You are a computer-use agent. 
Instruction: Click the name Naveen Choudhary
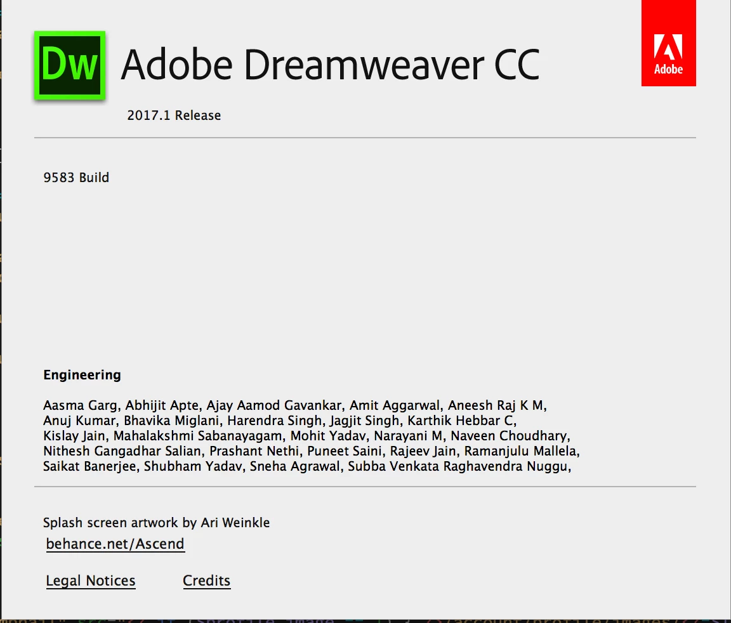509,436
